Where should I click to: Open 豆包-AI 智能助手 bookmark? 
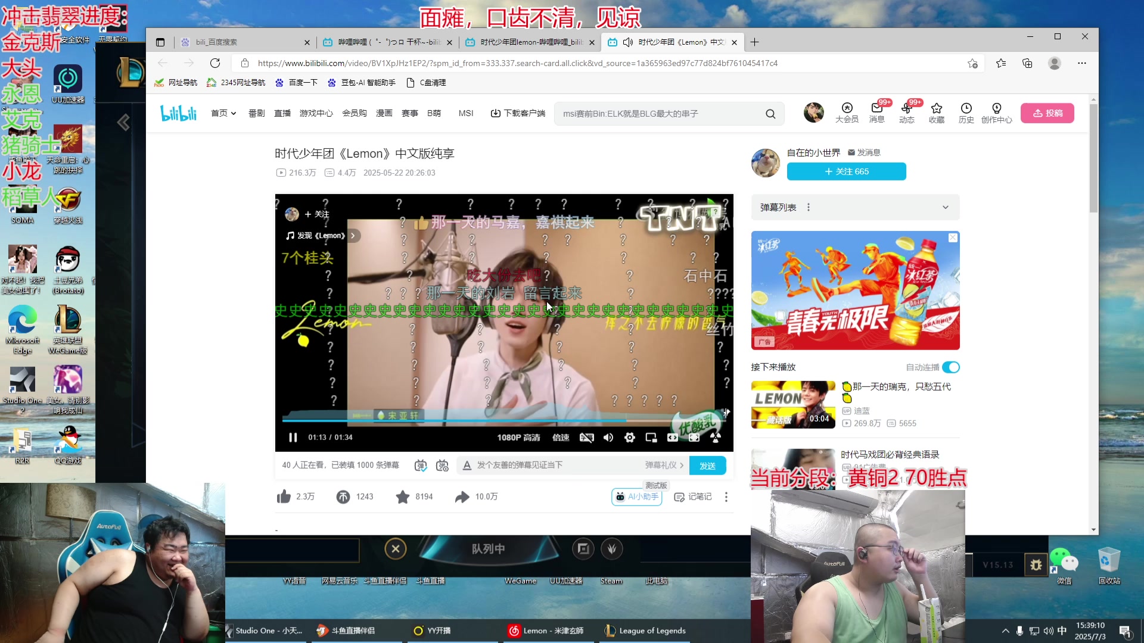click(x=361, y=83)
